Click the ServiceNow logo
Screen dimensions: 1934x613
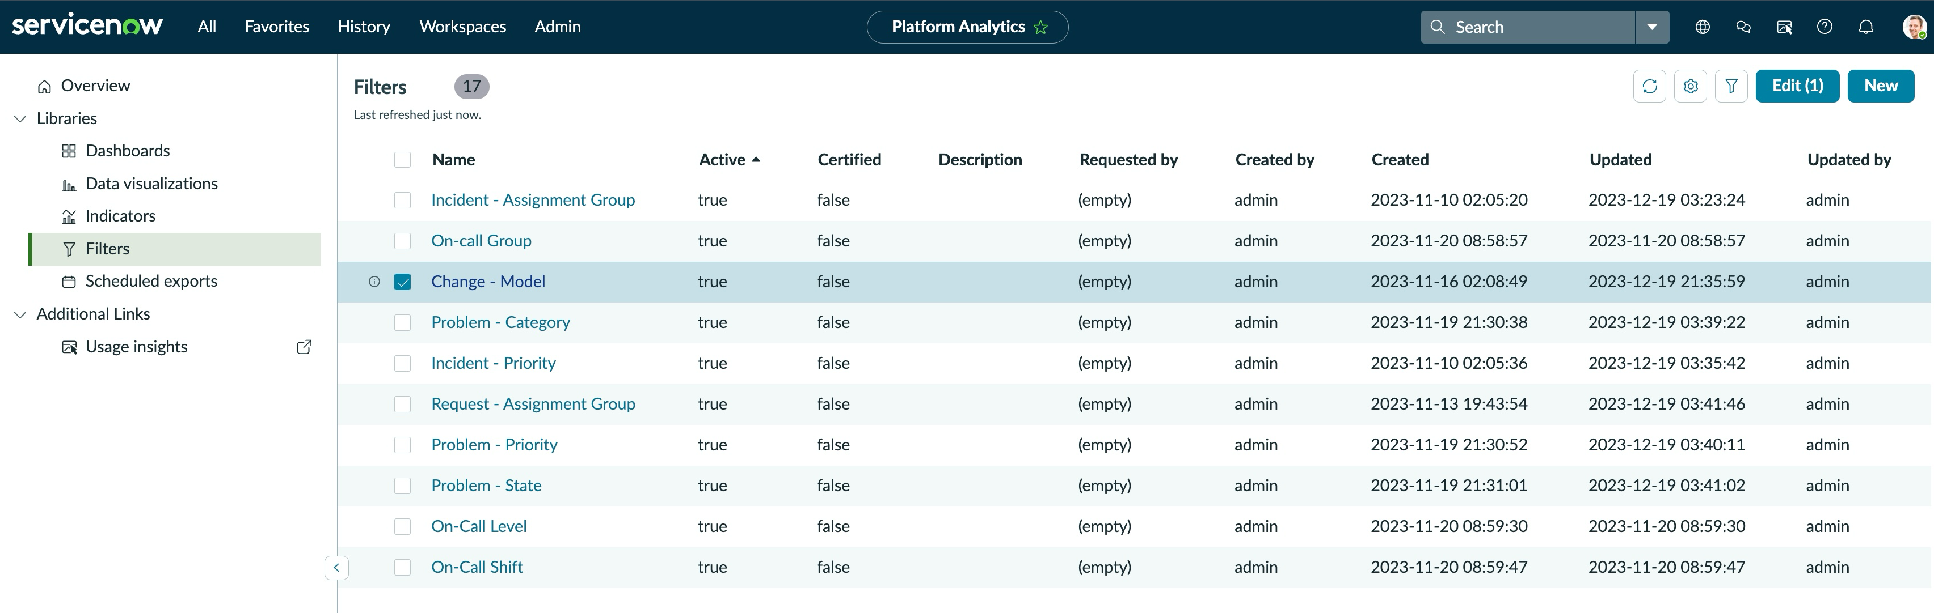click(87, 25)
